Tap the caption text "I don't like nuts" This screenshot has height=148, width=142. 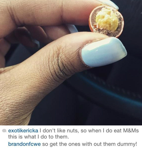click(x=59, y=131)
